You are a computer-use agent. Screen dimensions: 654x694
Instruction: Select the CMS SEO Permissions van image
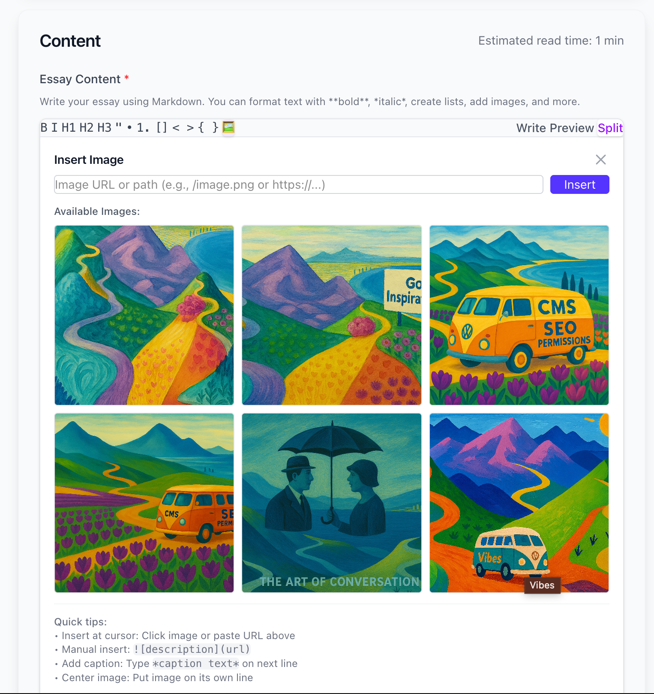pyautogui.click(x=519, y=315)
